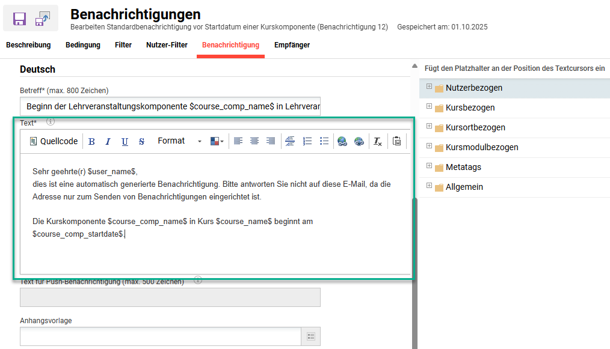Apply strikethrough formatting
This screenshot has height=349, width=610.
(141, 141)
